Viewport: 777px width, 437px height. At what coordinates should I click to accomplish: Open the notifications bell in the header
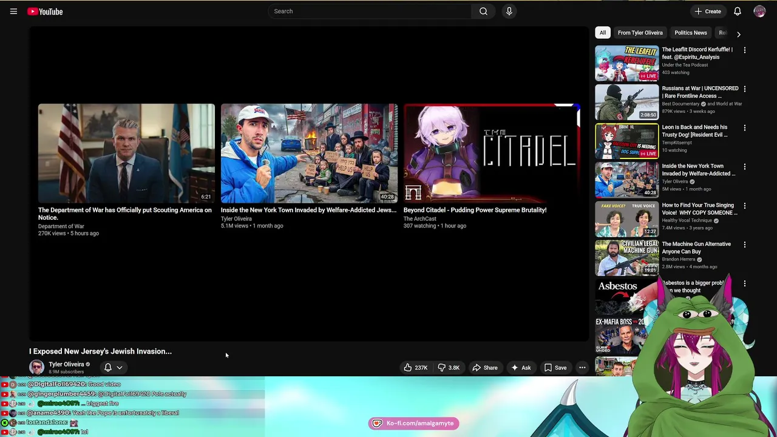point(738,12)
